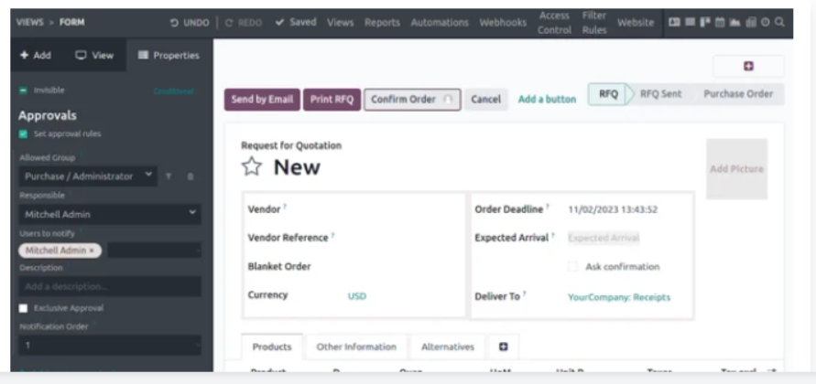Switch to calendar view icon
This screenshot has width=816, height=384.
720,22
